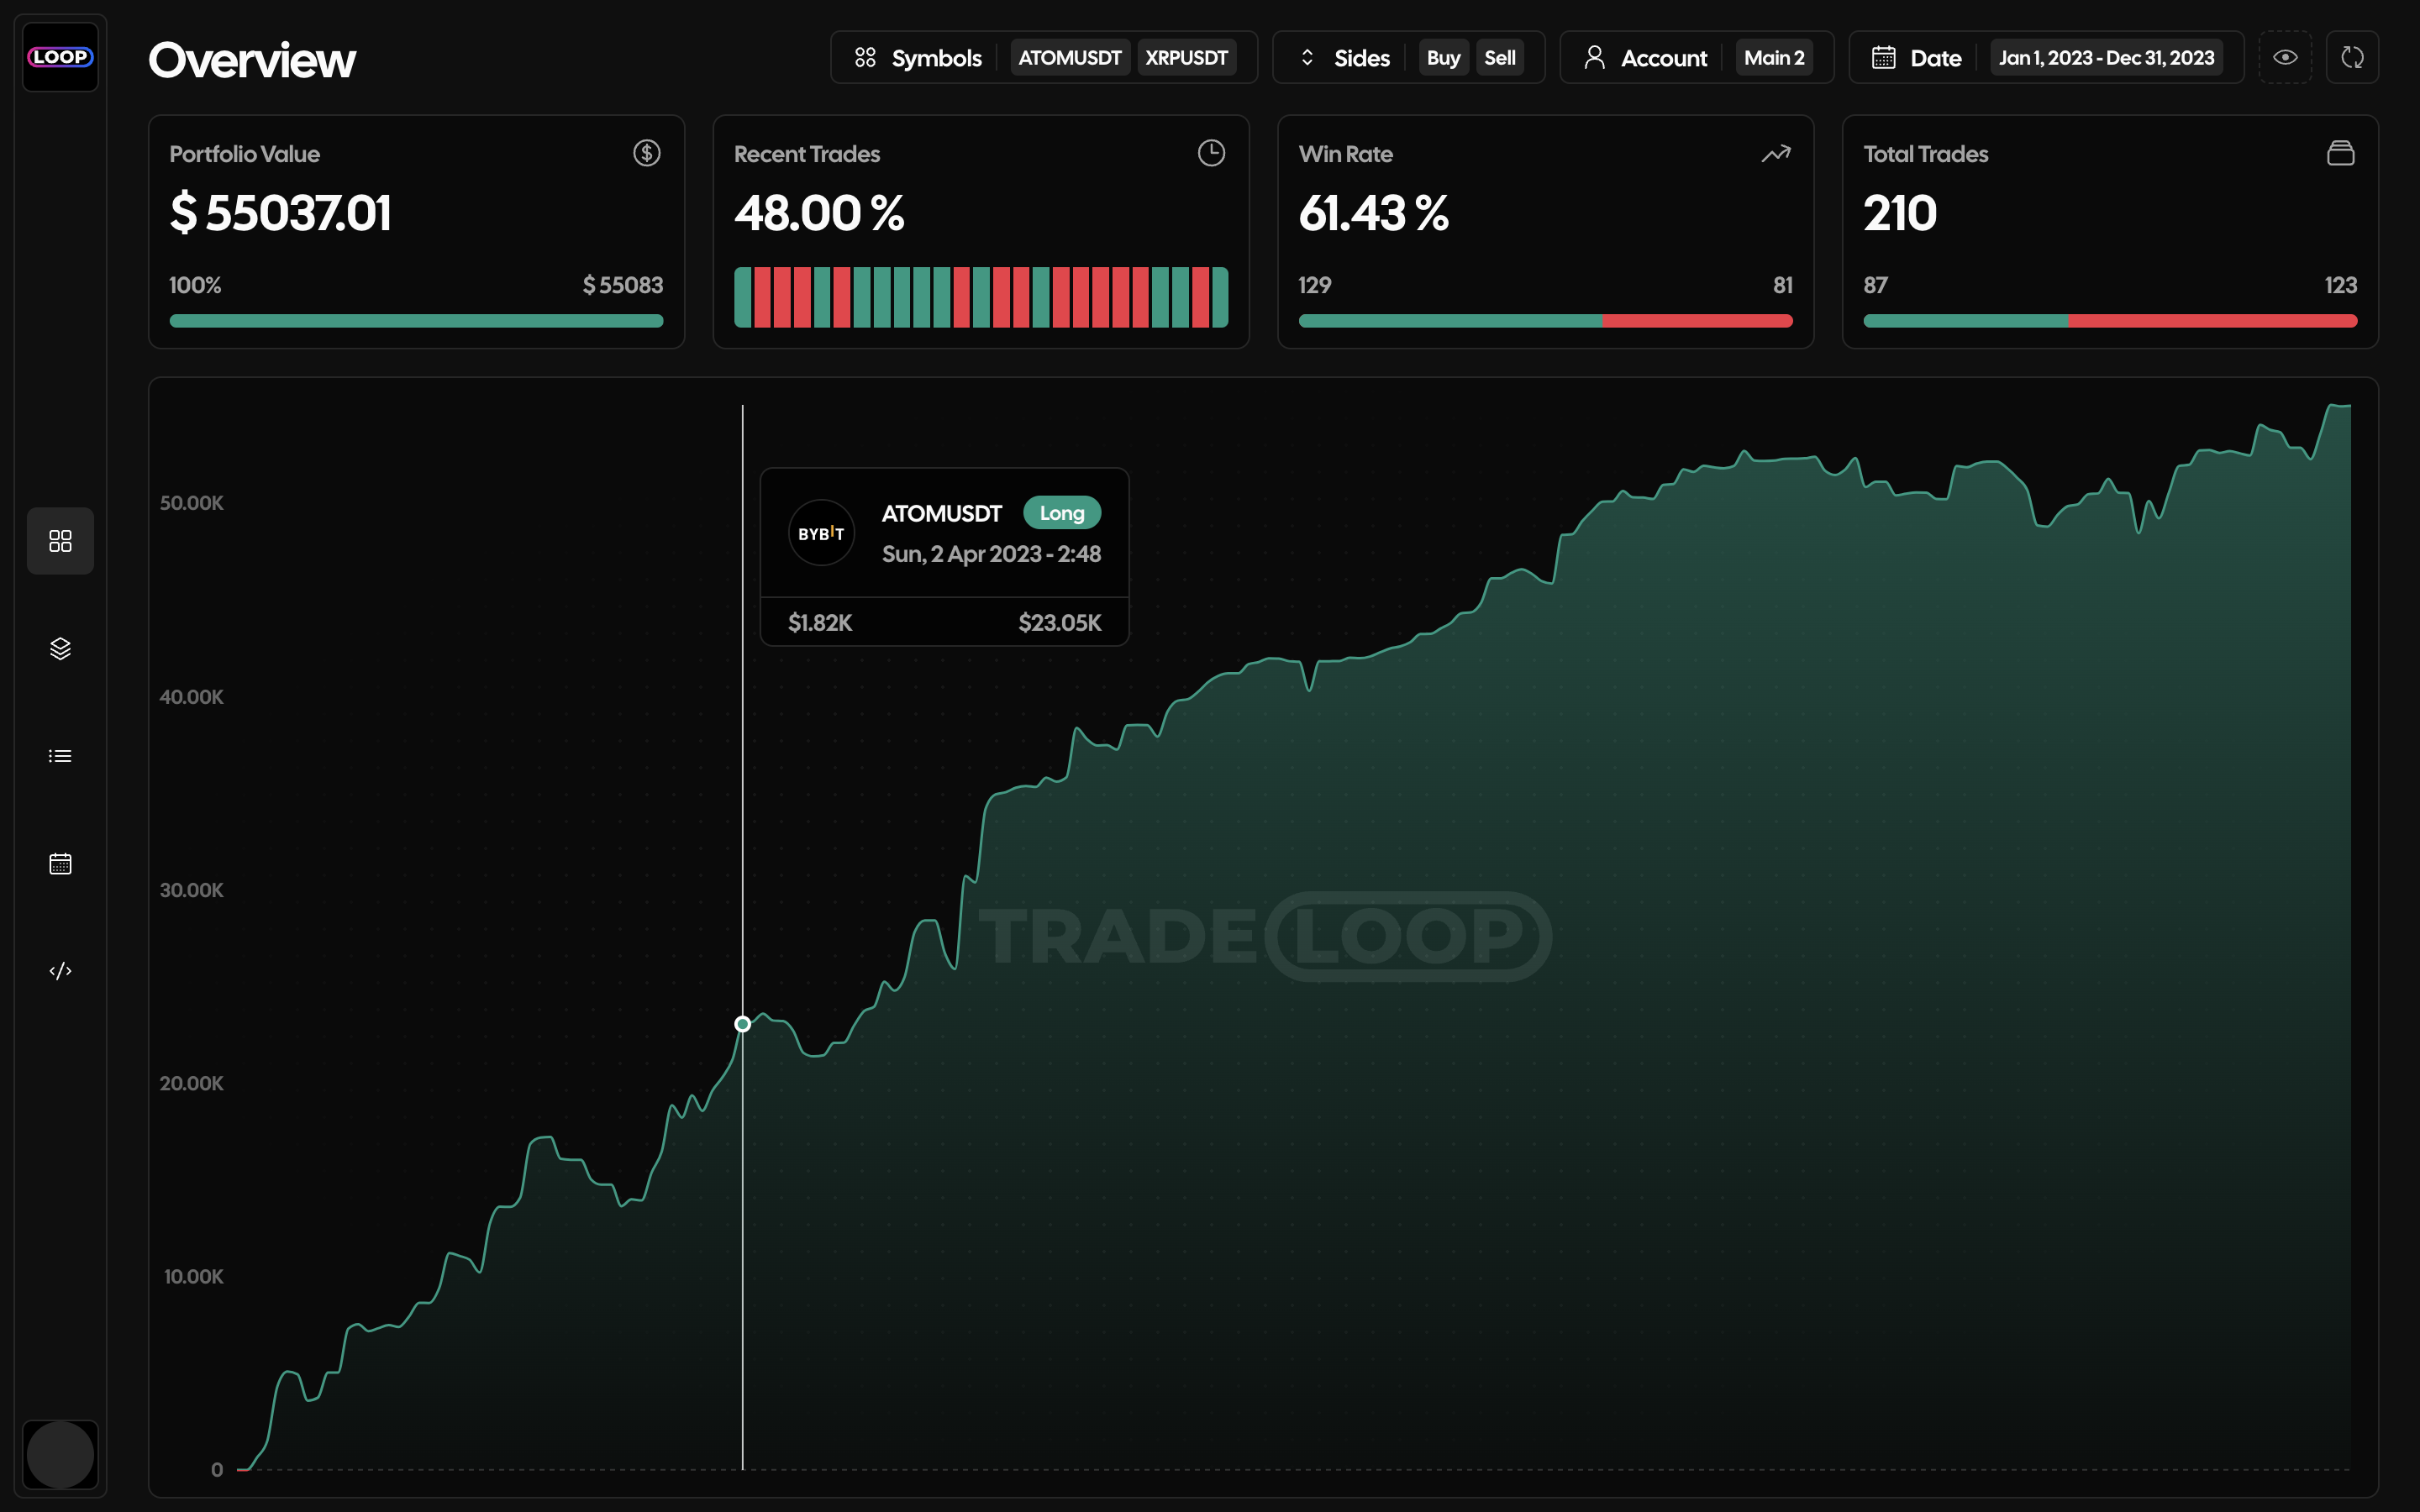Click the refresh data icon in the top right
The height and width of the screenshot is (1512, 2420).
click(x=2352, y=57)
